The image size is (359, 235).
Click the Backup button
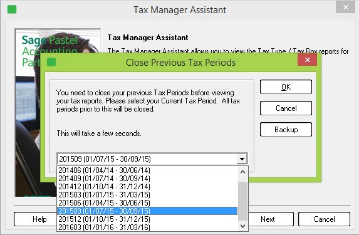tap(286, 130)
